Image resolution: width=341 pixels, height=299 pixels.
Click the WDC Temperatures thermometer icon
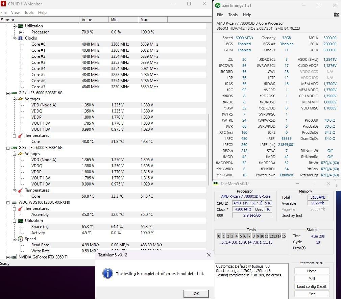[x=20, y=209]
